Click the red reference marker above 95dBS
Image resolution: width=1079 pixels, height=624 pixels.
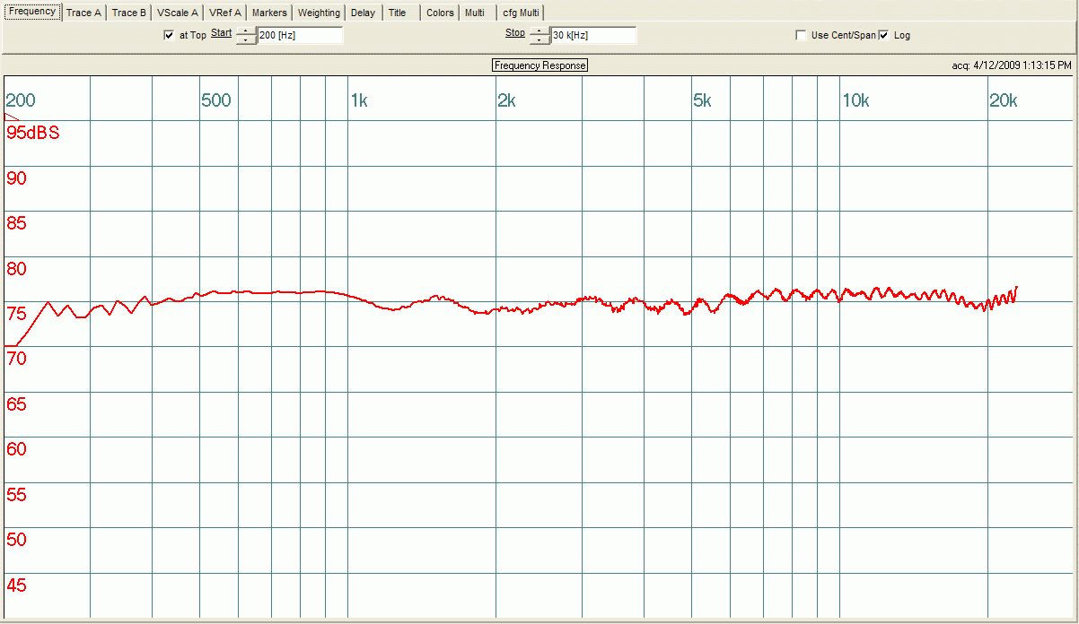(12, 117)
